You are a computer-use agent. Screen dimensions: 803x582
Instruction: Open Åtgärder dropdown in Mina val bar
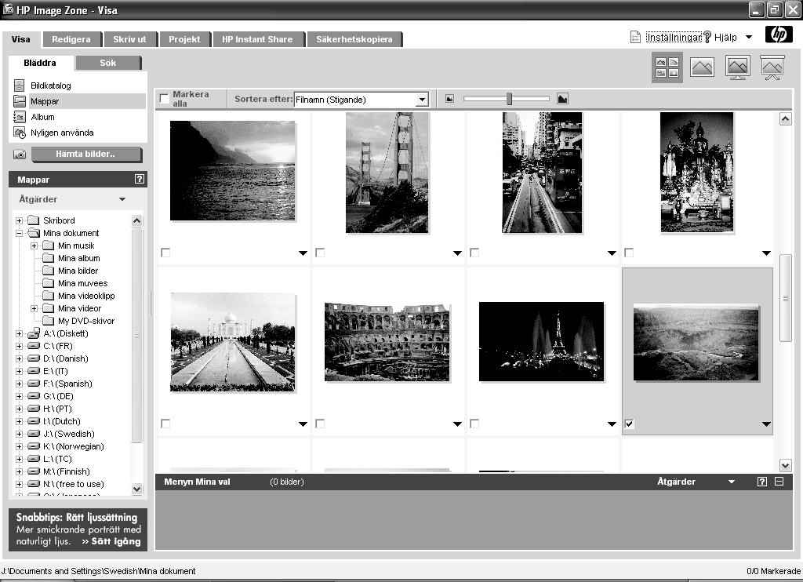pos(732,482)
